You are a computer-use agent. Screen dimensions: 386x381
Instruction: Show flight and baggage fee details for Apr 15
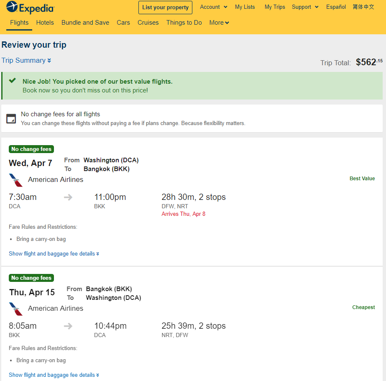point(54,375)
